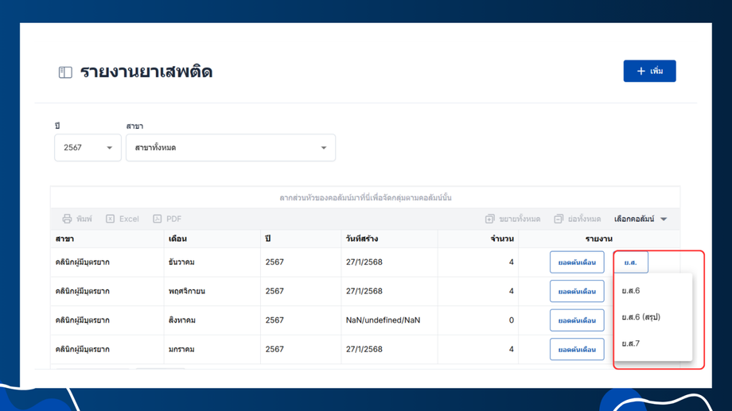
Task: Click the + เพิ่ม add button
Action: coord(649,71)
